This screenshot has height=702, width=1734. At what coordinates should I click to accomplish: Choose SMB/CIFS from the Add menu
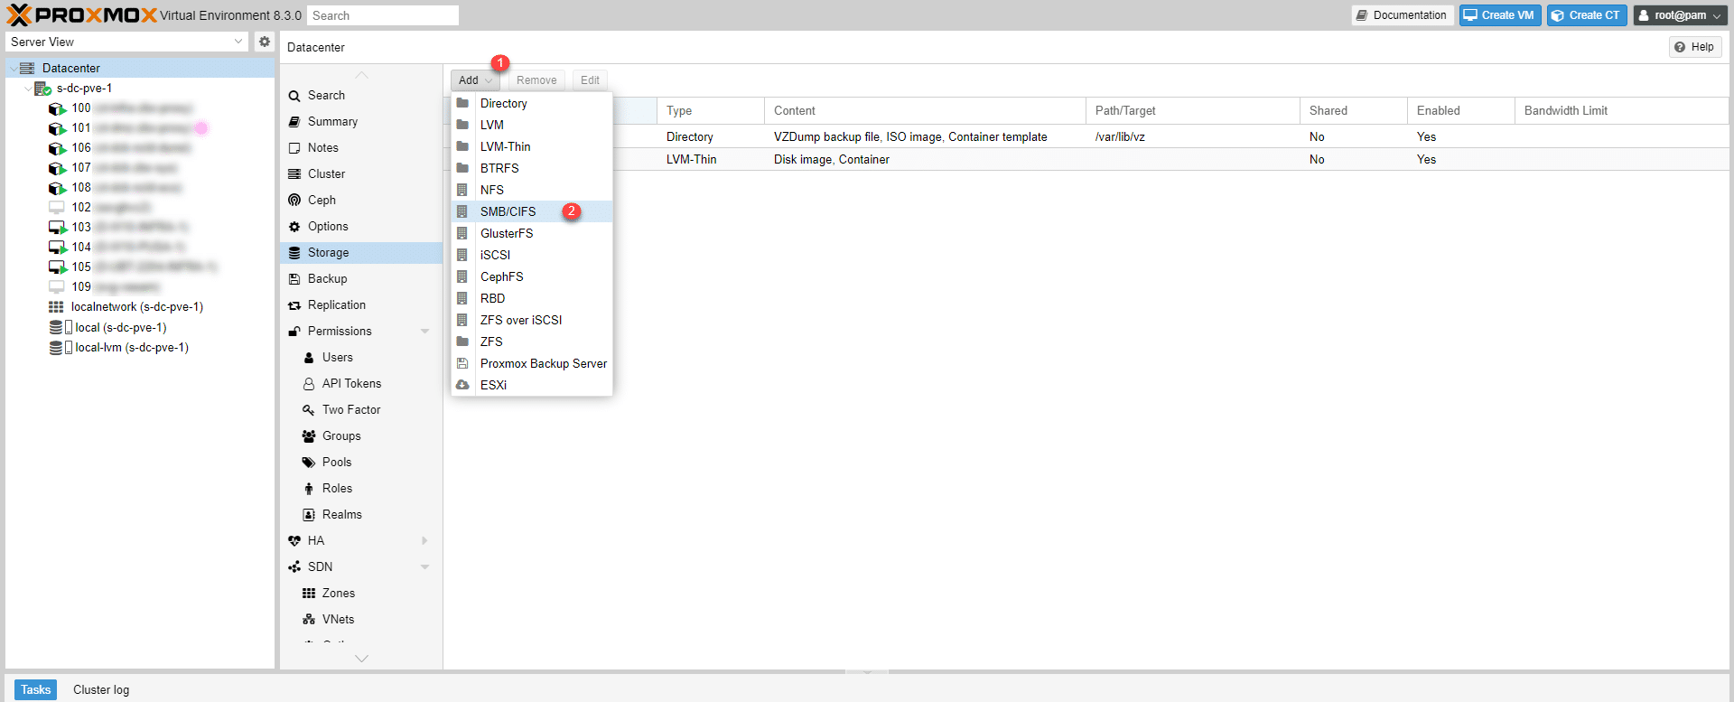[x=532, y=211]
